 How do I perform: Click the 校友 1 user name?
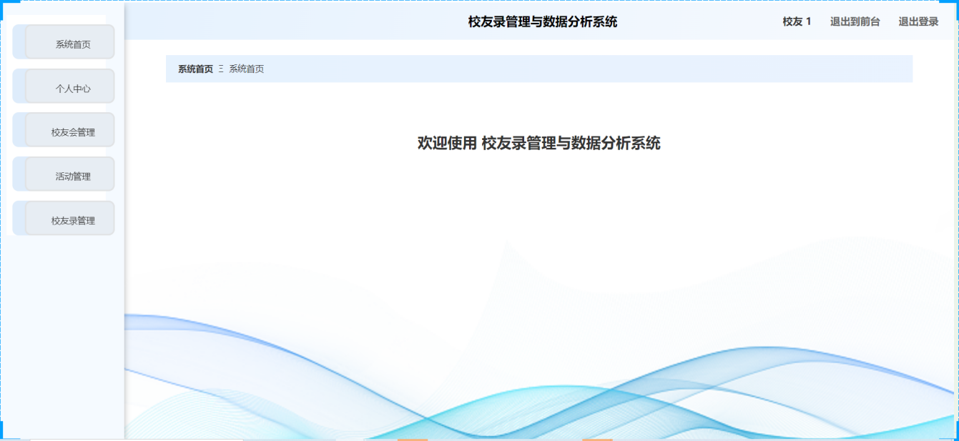[797, 21]
